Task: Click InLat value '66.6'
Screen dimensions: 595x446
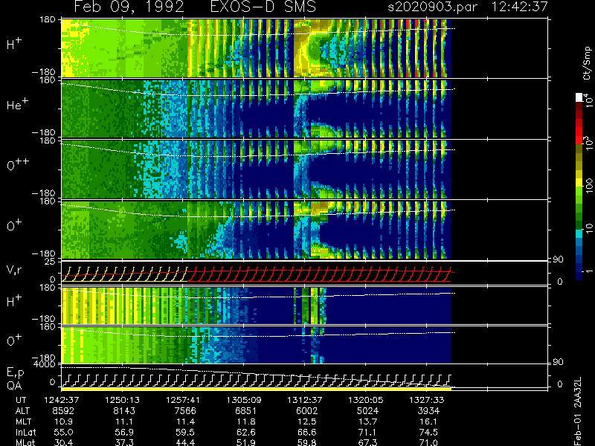Action: point(307,433)
